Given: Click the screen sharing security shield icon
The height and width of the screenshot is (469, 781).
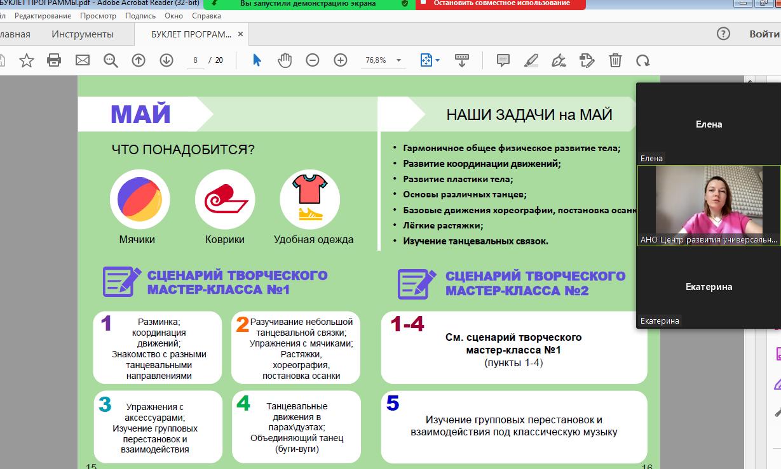Looking at the screenshot, I should point(405,3).
